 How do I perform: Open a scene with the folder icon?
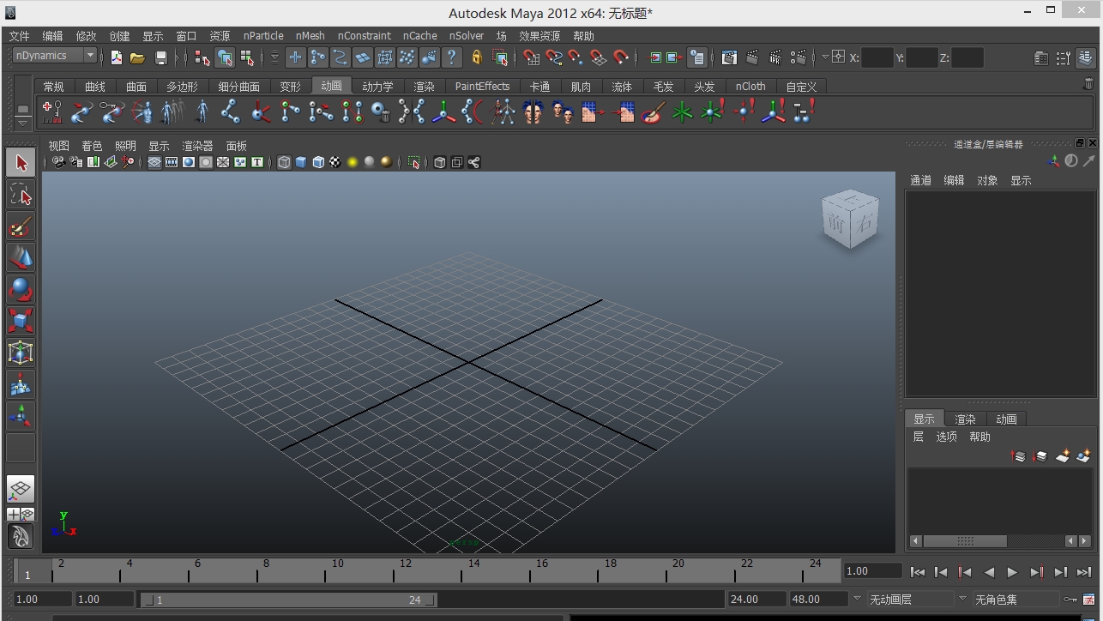pyautogui.click(x=137, y=58)
